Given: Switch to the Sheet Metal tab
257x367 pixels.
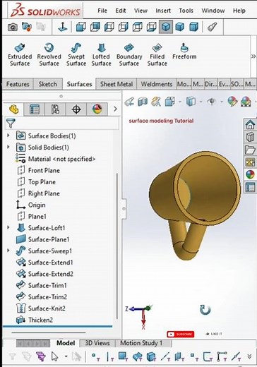Looking at the screenshot, I should coord(116,84).
